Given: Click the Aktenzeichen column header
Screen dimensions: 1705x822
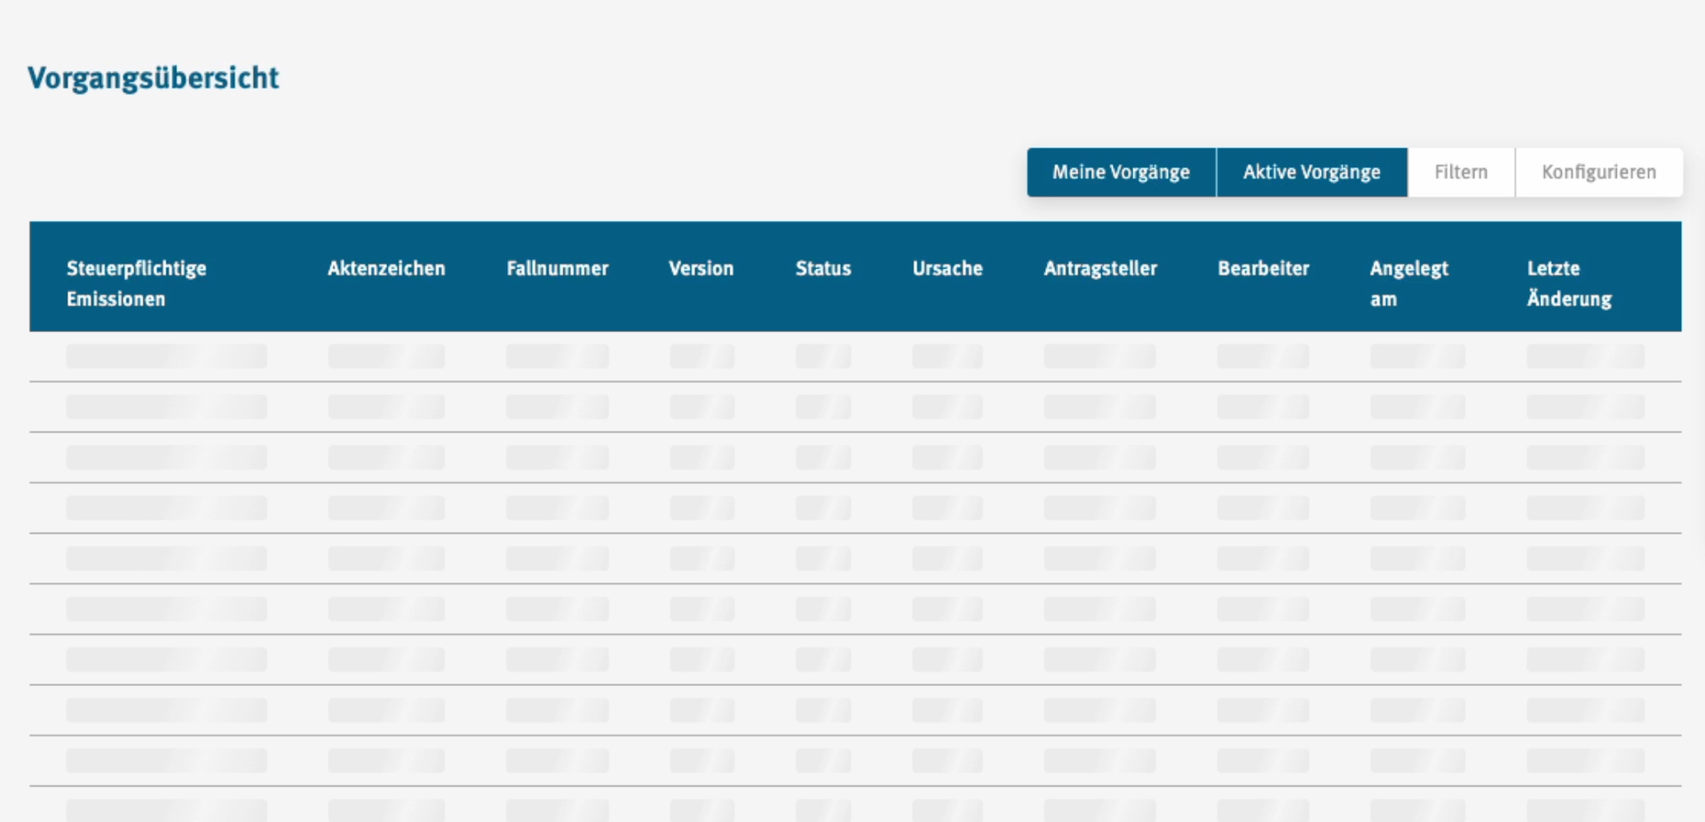Looking at the screenshot, I should click(385, 268).
